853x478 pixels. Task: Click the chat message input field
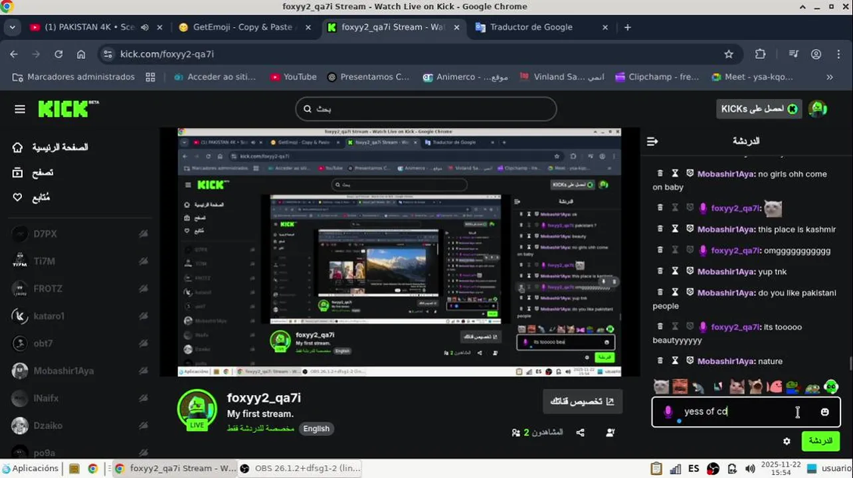[746, 412]
